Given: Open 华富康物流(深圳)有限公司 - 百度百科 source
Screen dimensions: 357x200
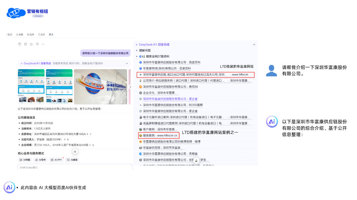Looking at the screenshot, I should 167,68.
